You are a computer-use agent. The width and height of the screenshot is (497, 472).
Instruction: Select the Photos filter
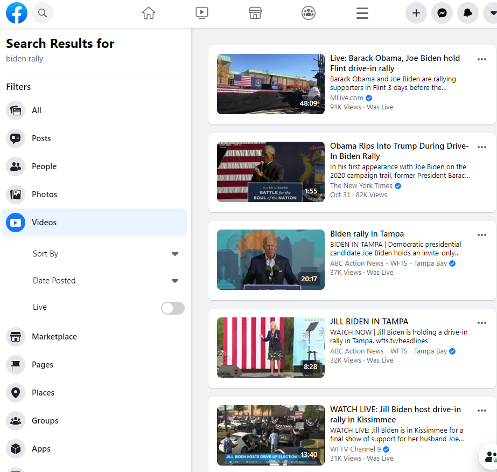[44, 195]
